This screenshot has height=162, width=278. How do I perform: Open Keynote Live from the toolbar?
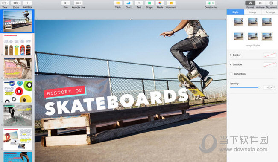[x=78, y=3]
